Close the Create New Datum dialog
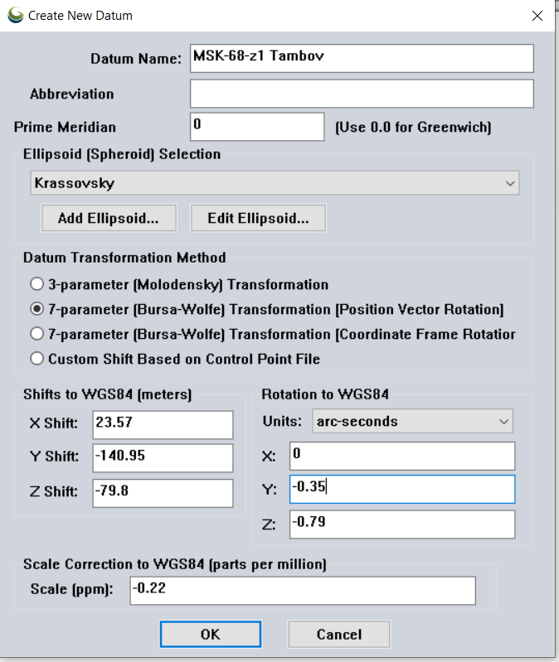This screenshot has height=662, width=559. click(537, 15)
